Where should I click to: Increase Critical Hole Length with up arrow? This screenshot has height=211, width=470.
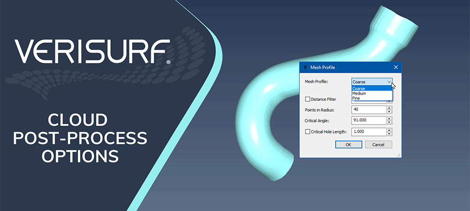389,130
